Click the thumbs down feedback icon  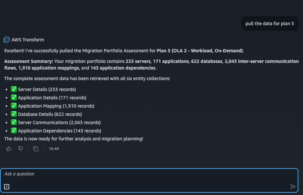21,149
